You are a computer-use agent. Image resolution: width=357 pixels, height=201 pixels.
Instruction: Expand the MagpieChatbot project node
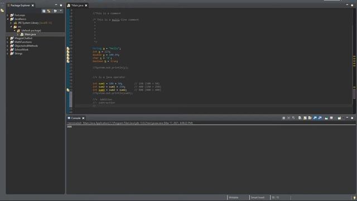pyautogui.click(x=7, y=38)
